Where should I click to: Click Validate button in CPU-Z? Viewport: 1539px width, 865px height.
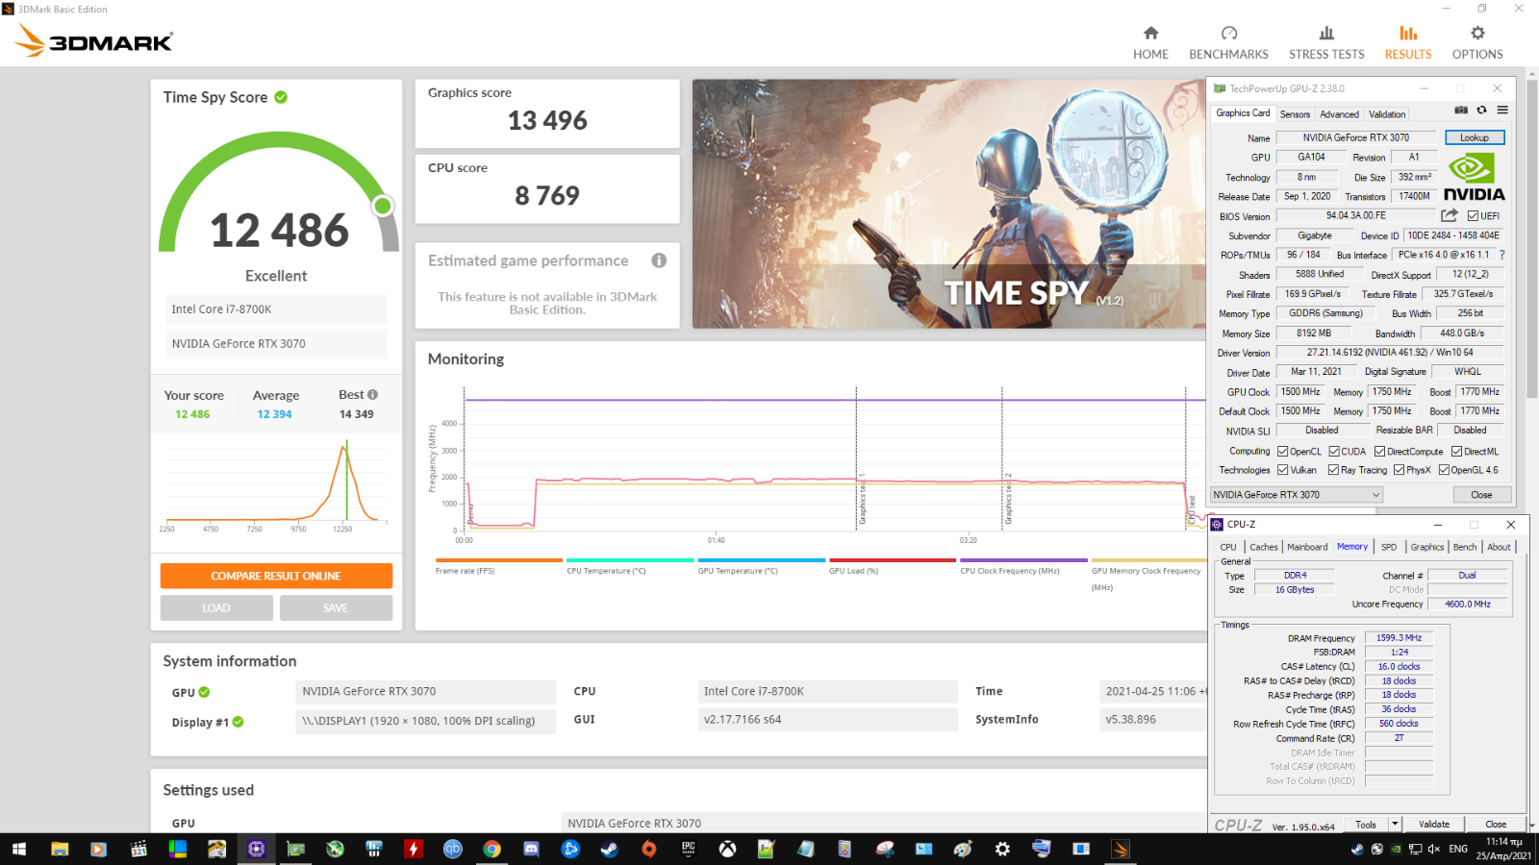coord(1434,825)
